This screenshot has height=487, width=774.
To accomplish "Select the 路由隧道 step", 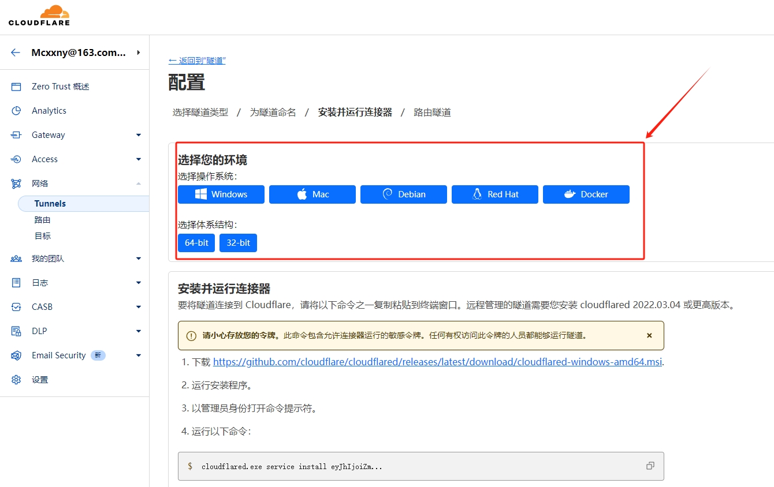I will 433,113.
